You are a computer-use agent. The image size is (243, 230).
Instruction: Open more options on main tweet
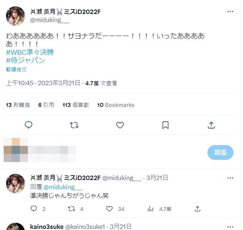pyautogui.click(x=230, y=12)
